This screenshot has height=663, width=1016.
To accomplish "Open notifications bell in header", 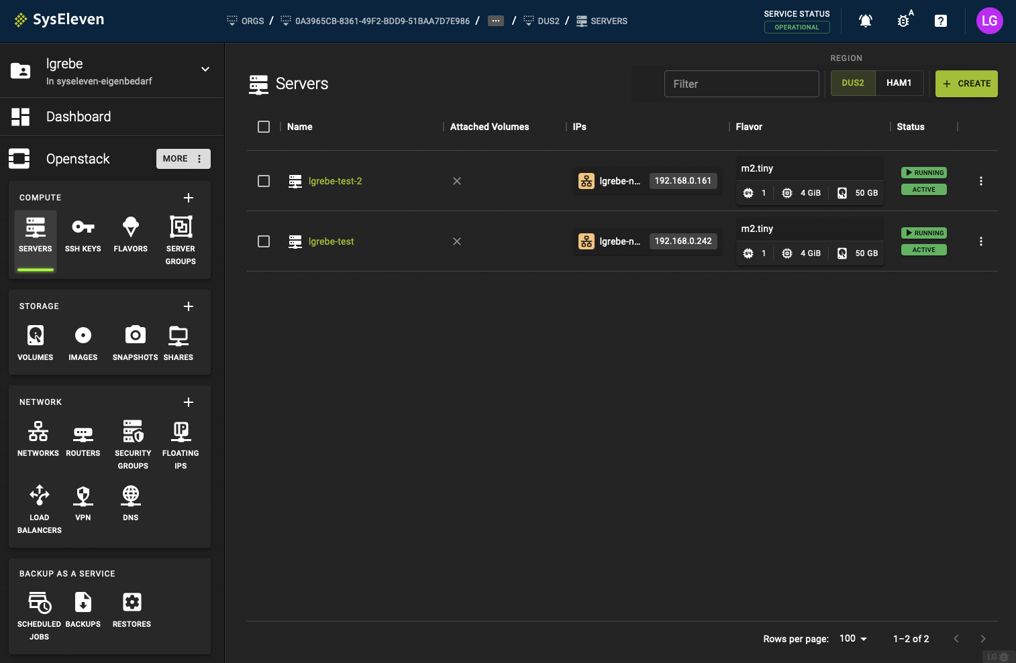I will tap(866, 21).
